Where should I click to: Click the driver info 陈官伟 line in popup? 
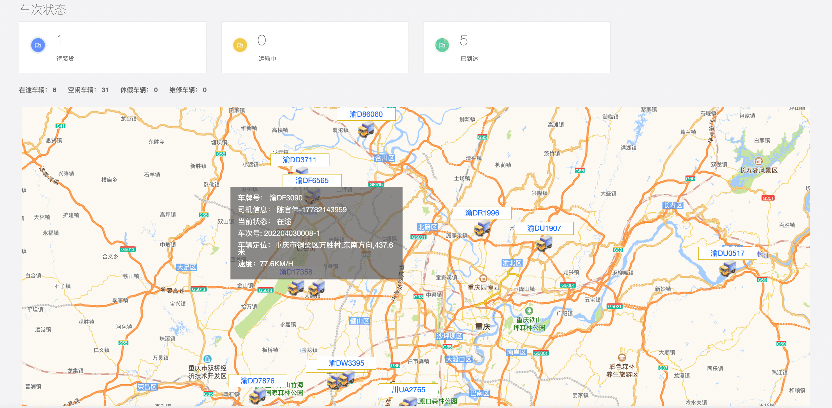292,210
